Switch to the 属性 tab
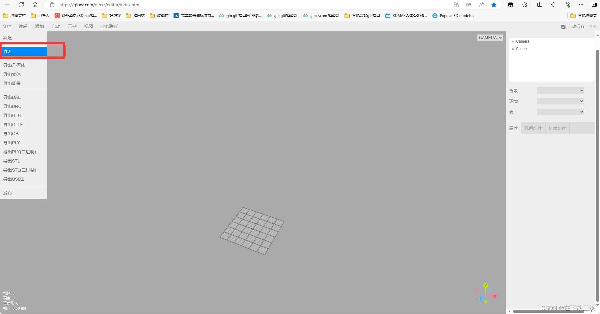Screen dimensions: 600x314 coord(513,128)
